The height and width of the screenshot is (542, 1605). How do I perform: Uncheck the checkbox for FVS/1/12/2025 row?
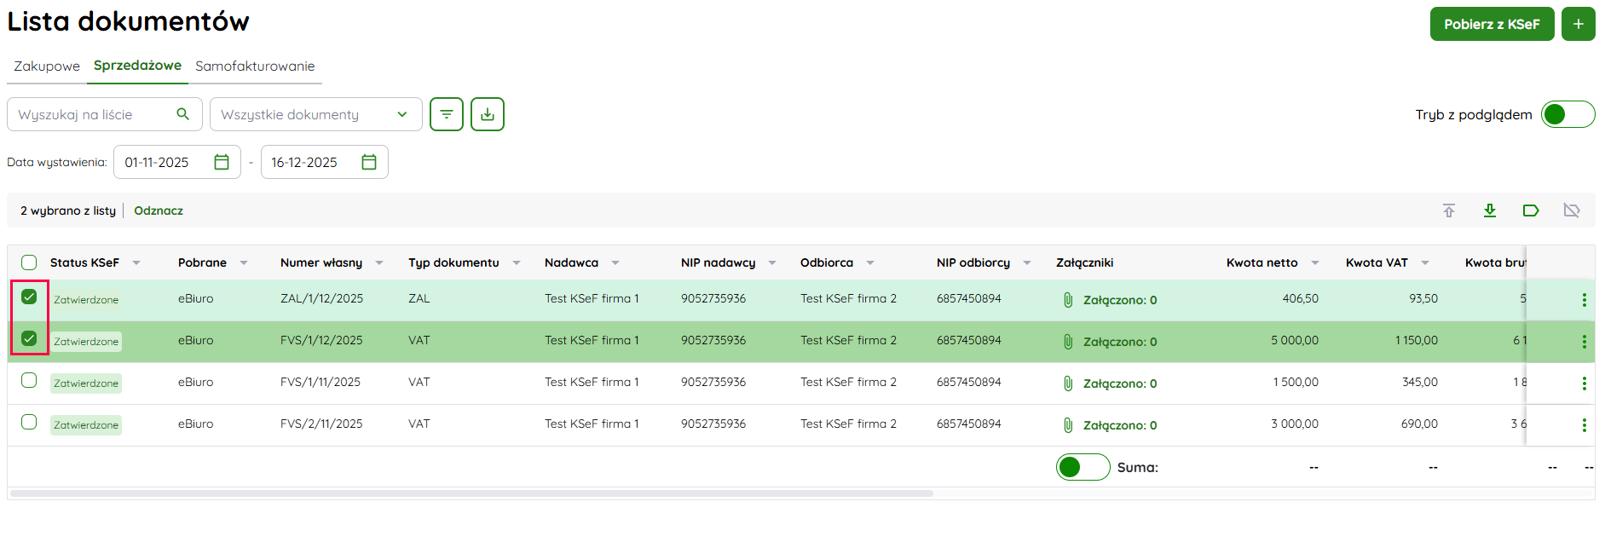pyautogui.click(x=29, y=339)
